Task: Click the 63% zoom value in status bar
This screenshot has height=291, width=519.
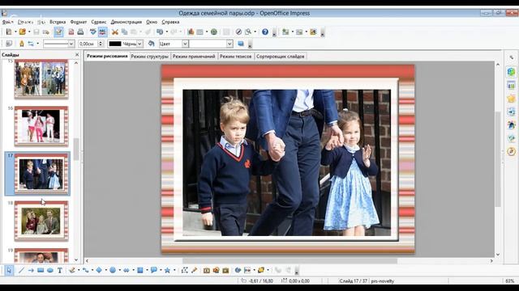Action: [510, 281]
